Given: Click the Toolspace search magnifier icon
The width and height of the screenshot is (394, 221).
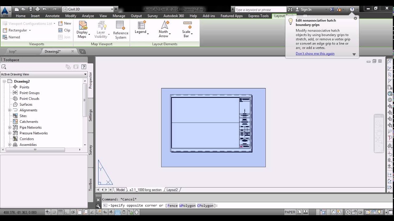Looking at the screenshot, I should (4, 67).
